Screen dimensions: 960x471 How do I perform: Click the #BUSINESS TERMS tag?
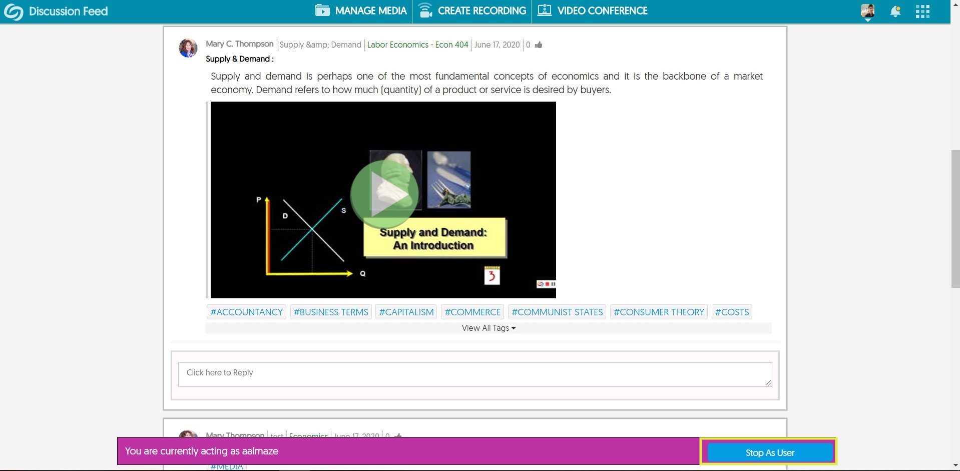(331, 312)
